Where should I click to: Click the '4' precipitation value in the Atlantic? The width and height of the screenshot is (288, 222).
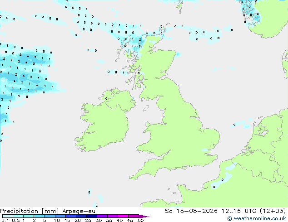26,63
